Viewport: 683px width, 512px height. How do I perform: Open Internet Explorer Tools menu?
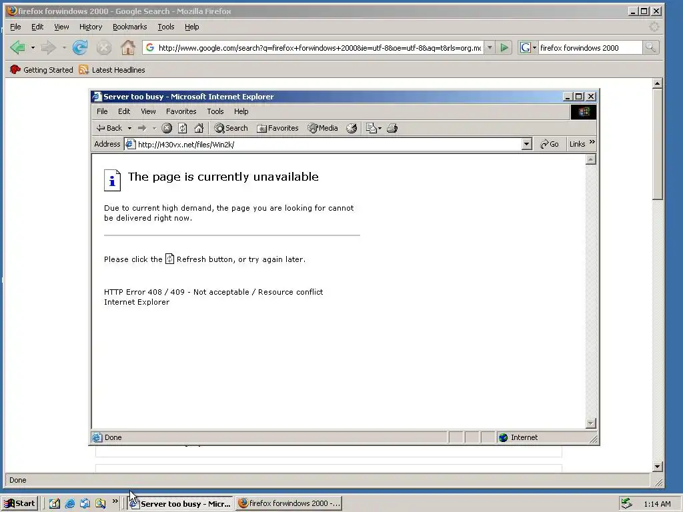215,111
